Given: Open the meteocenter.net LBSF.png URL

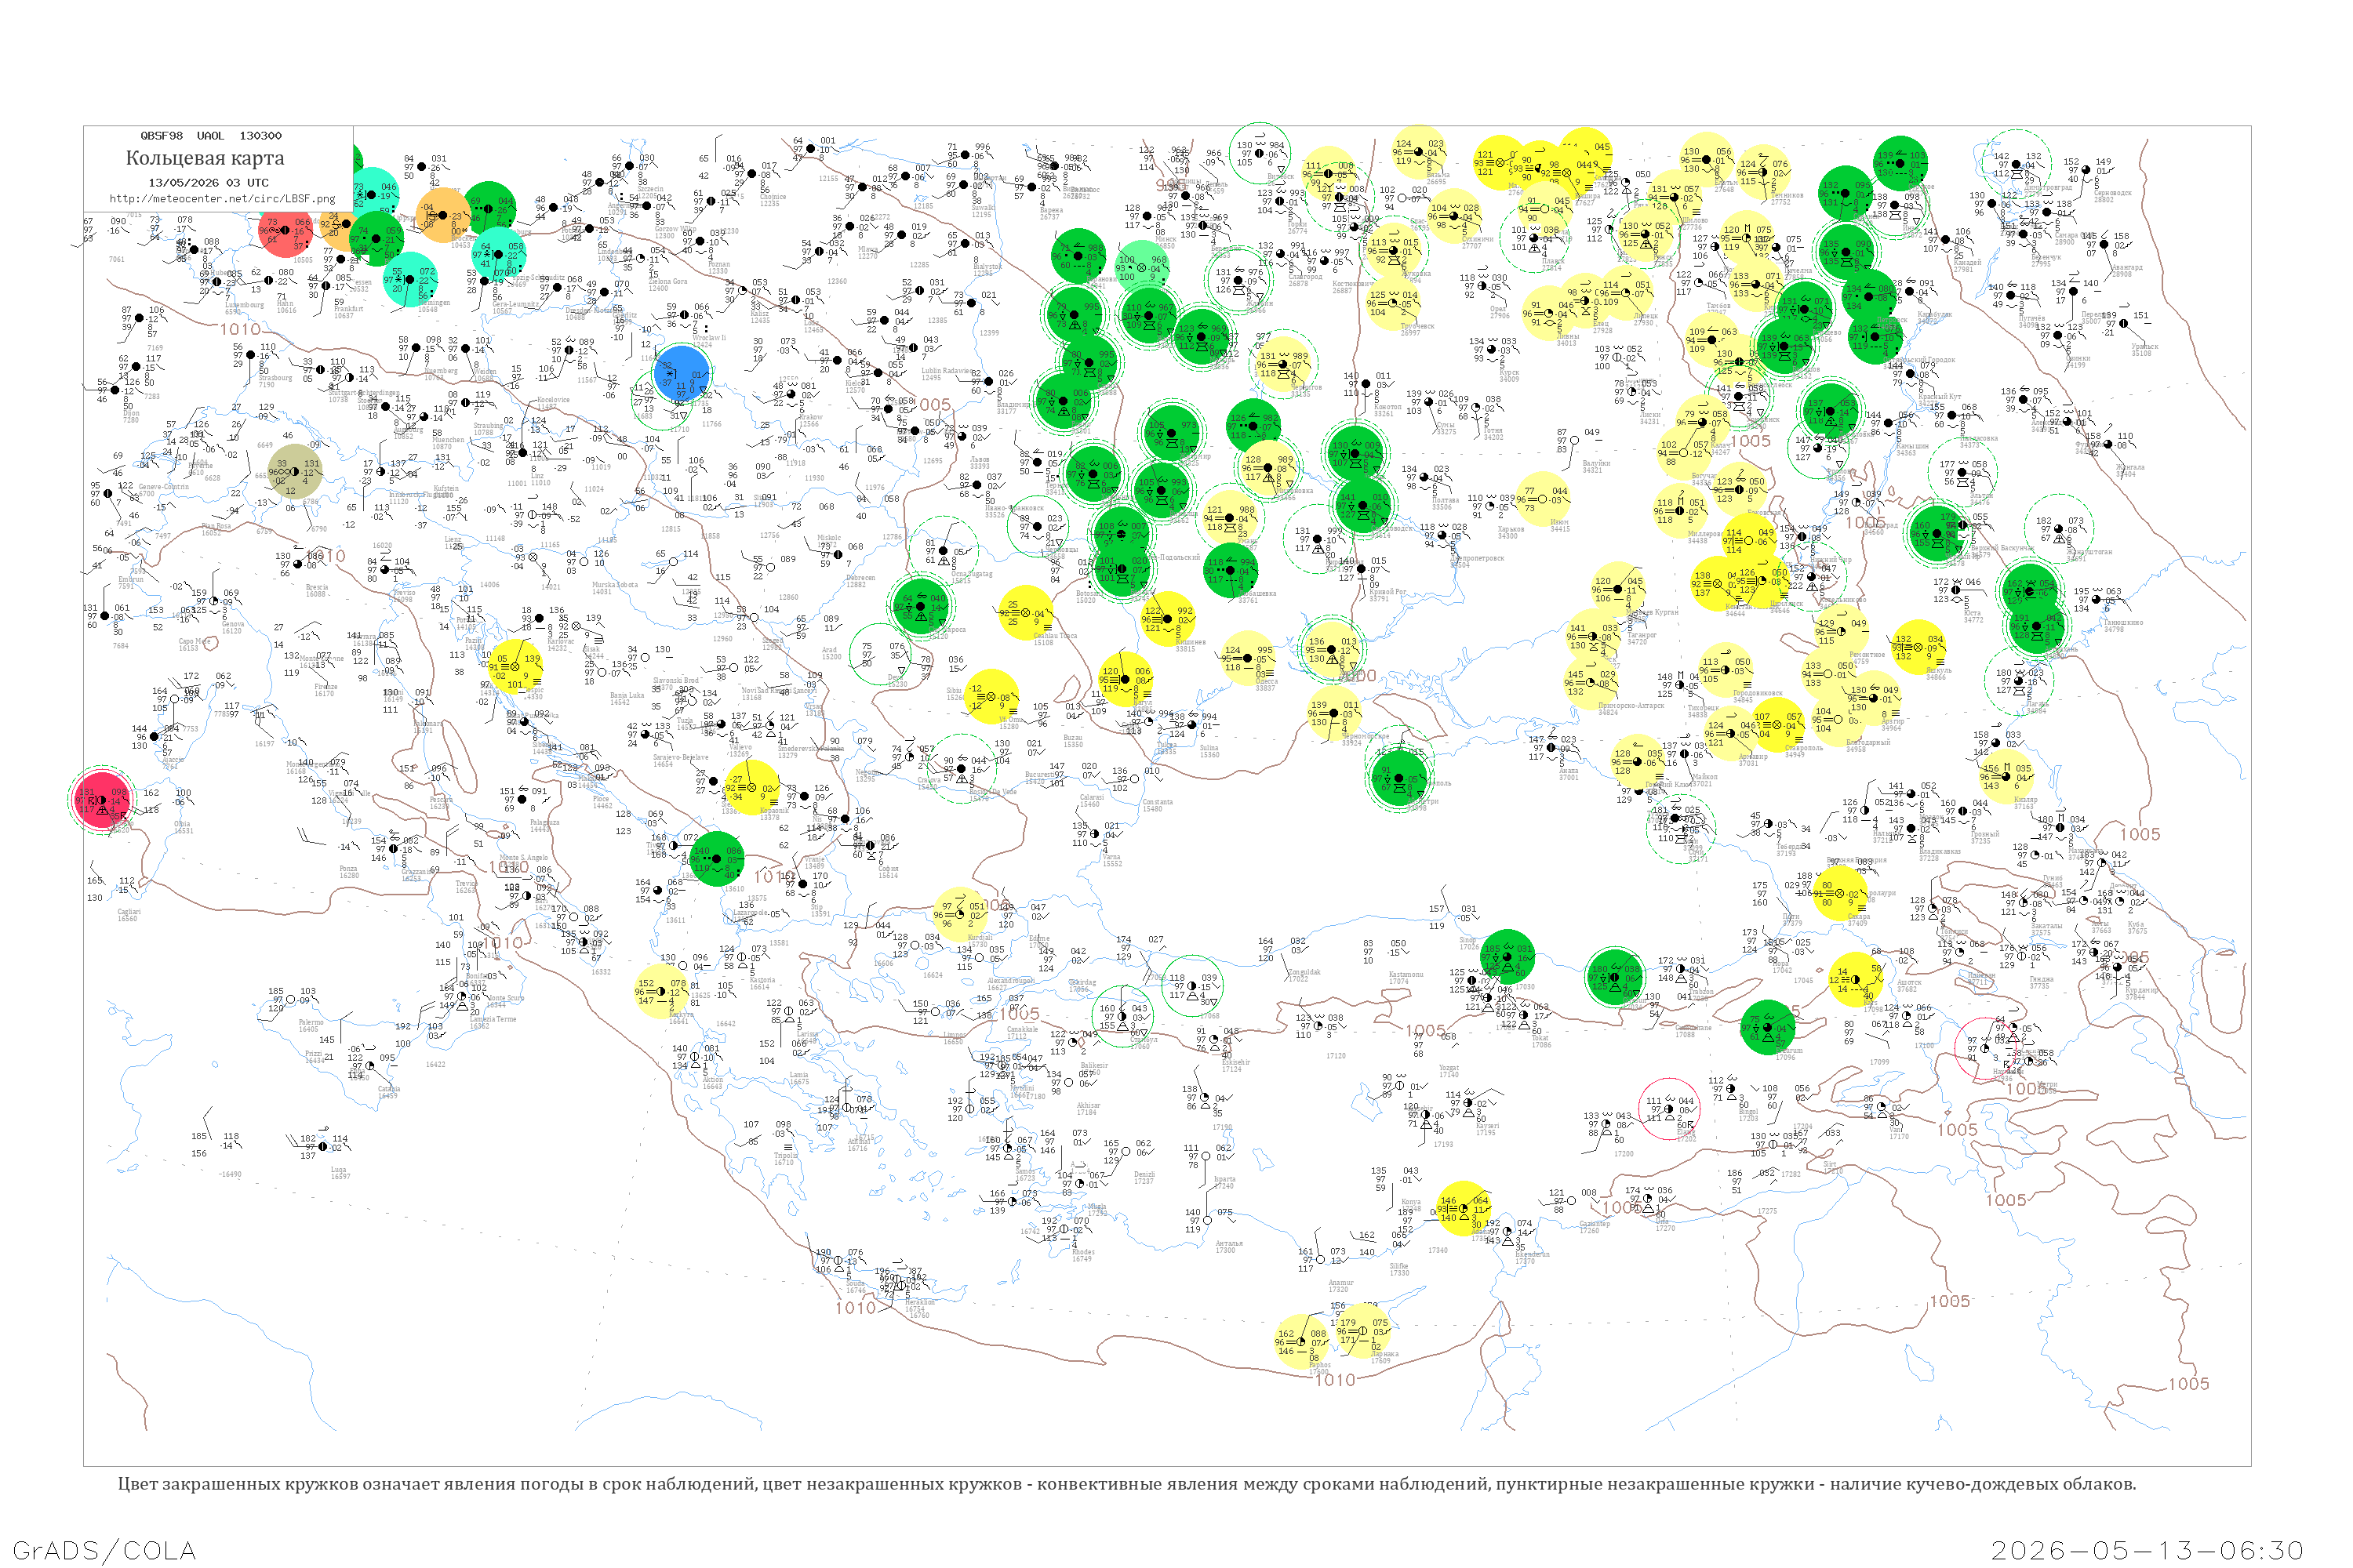Looking at the screenshot, I should (222, 199).
